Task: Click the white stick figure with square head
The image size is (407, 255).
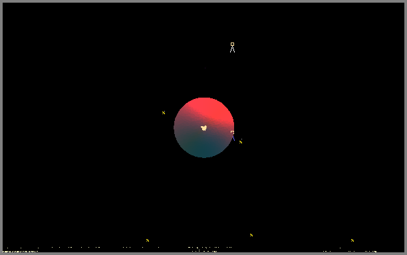Action: pos(232,47)
